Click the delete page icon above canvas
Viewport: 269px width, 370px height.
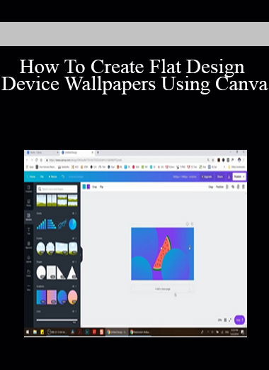coord(192,224)
